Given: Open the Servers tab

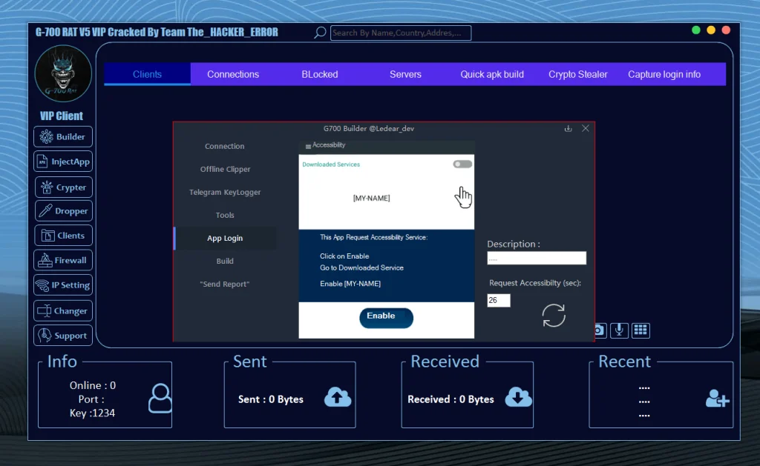Looking at the screenshot, I should 405,74.
